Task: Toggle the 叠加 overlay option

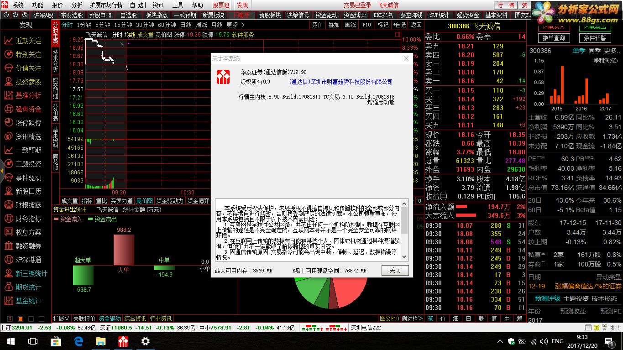Action: [334, 25]
